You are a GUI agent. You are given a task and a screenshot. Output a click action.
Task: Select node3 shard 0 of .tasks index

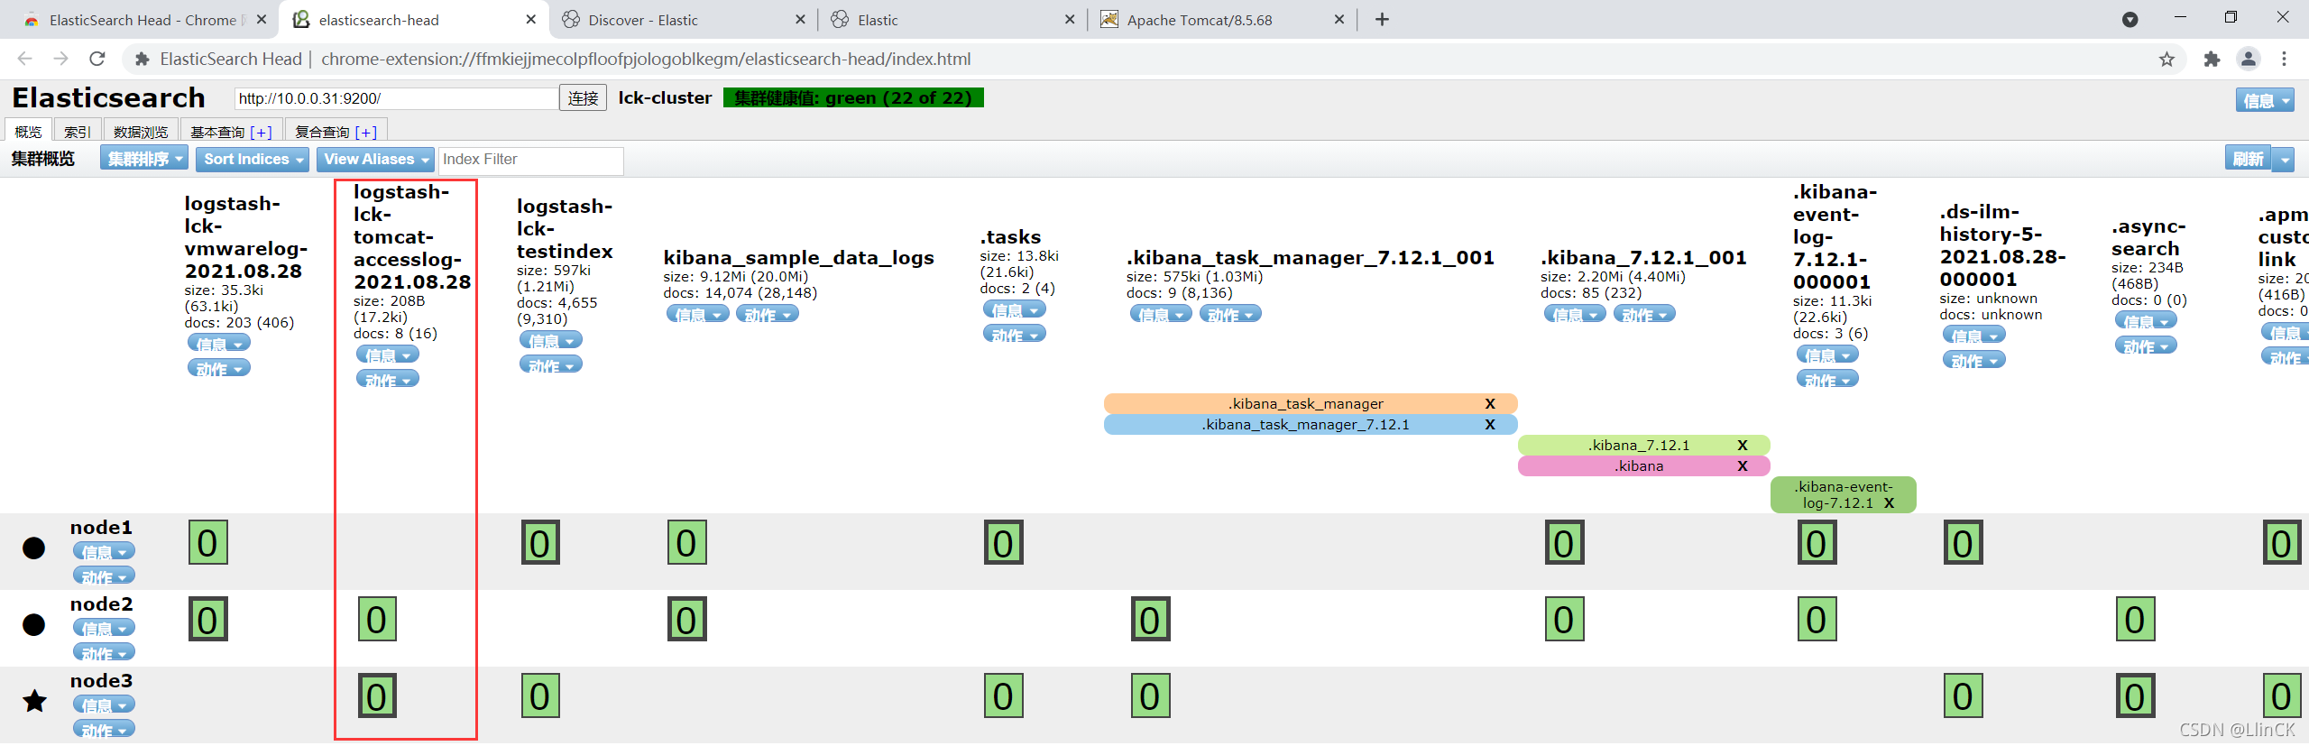pos(1004,695)
